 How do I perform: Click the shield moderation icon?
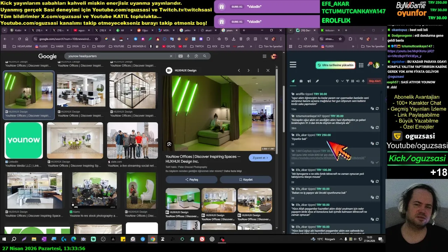click(x=337, y=81)
